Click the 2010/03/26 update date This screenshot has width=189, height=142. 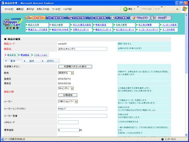point(64,84)
